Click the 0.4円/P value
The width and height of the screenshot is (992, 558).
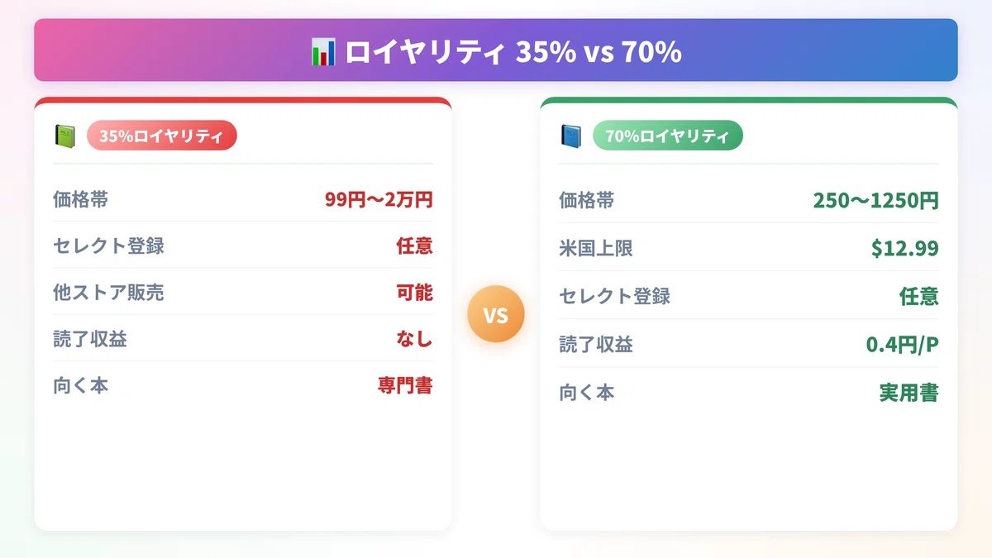click(902, 344)
